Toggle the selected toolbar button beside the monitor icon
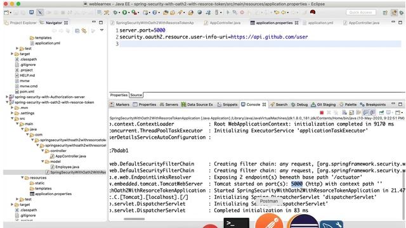 (x=40, y=13)
